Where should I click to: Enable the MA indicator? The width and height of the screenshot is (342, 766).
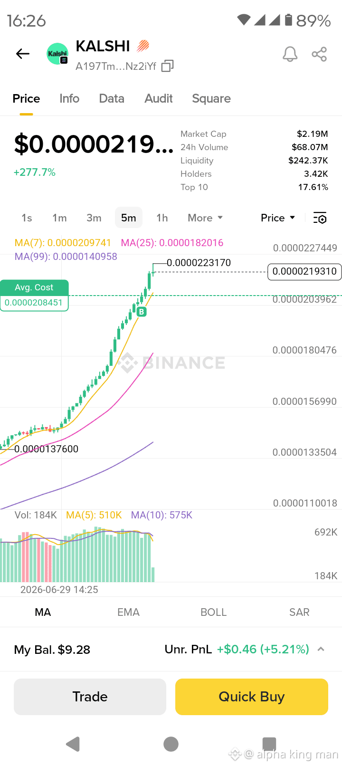(43, 612)
